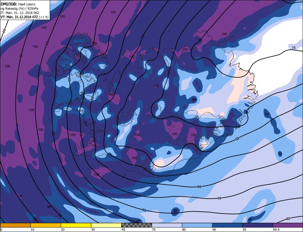Click the purple legend swatch above 99.9
Screen dimensions: 303x232
coord(288,225)
